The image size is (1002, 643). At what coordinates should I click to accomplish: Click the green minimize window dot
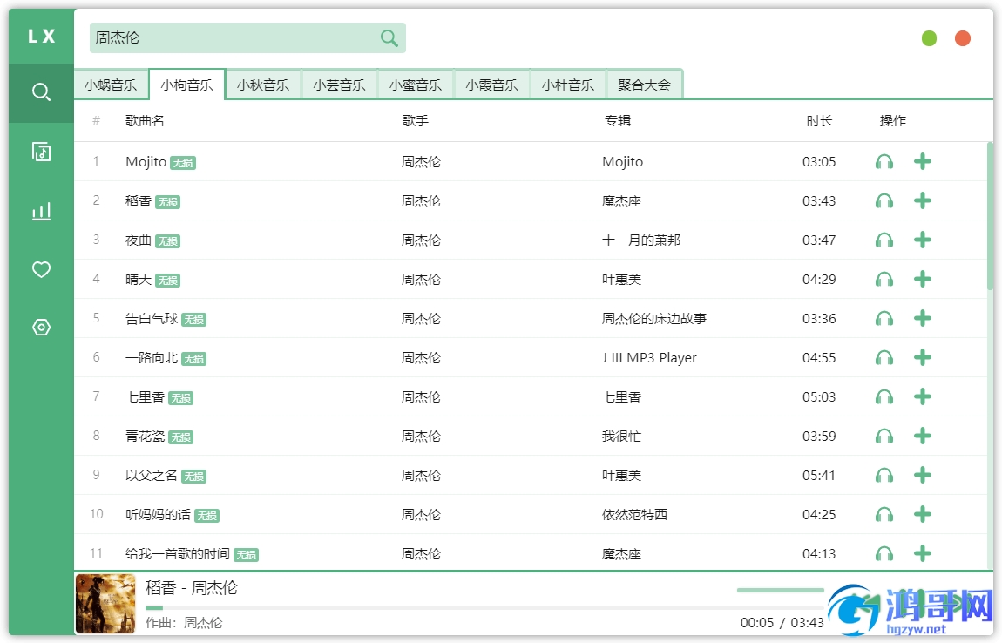929,38
